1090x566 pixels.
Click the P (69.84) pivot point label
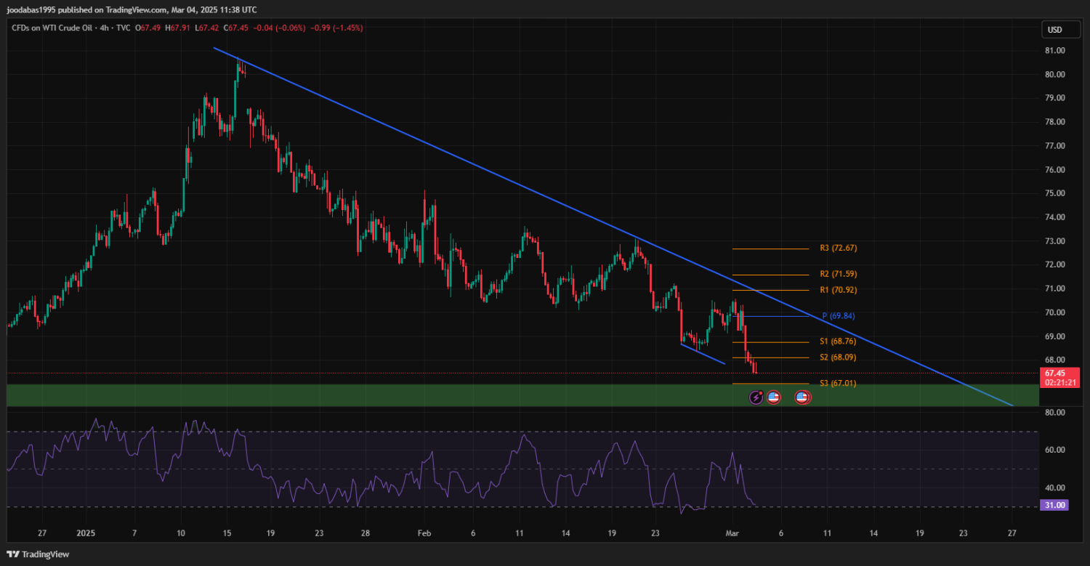(840, 316)
